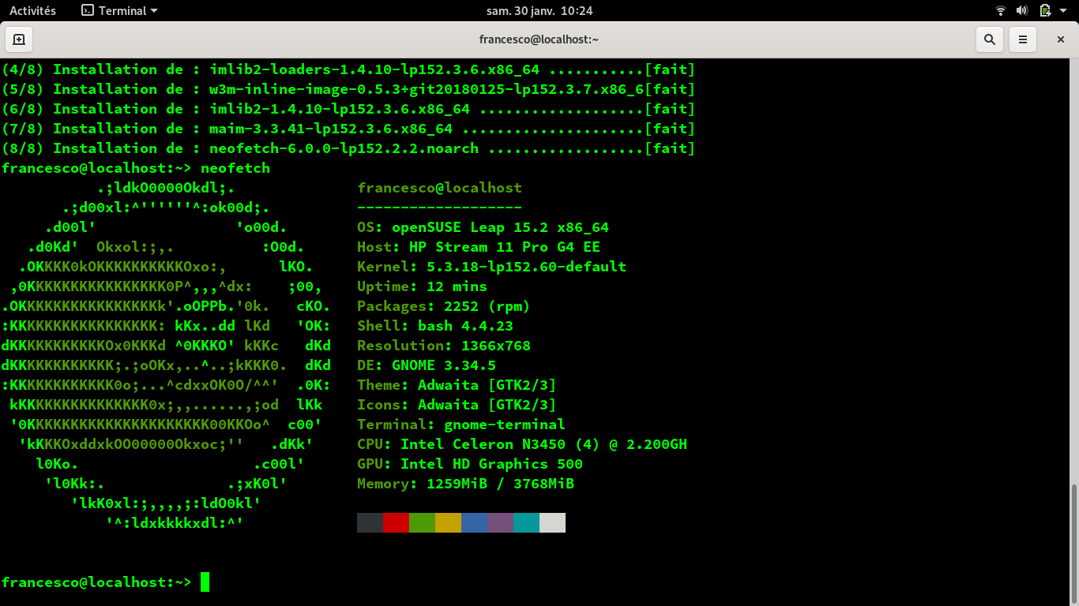Click the francesco@localhost:~ window title
The image size is (1079, 606).
[x=539, y=39]
